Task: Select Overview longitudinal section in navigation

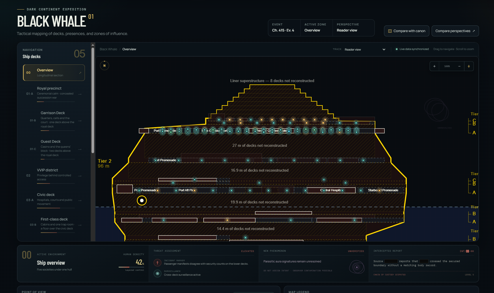Action: [x=54, y=73]
